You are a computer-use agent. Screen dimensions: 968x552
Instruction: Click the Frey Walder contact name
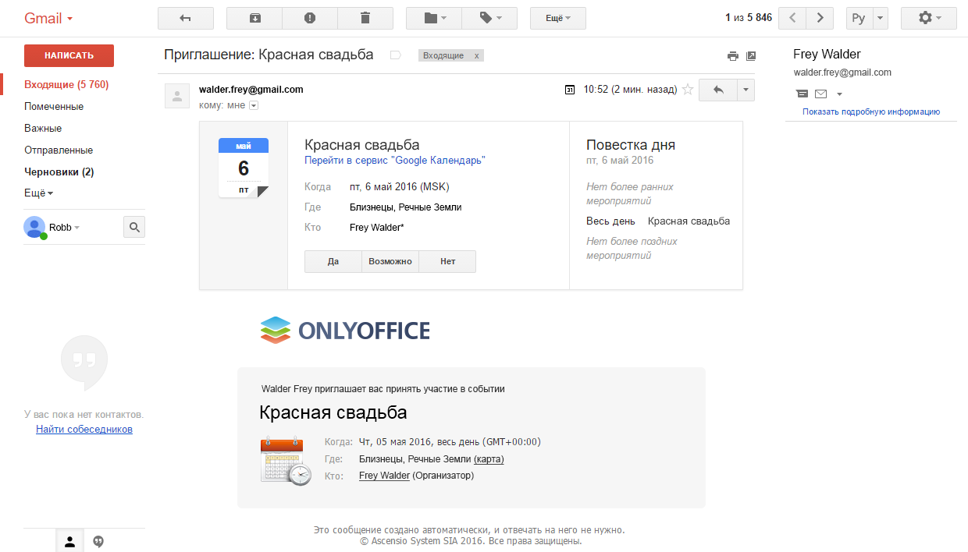pyautogui.click(x=827, y=55)
